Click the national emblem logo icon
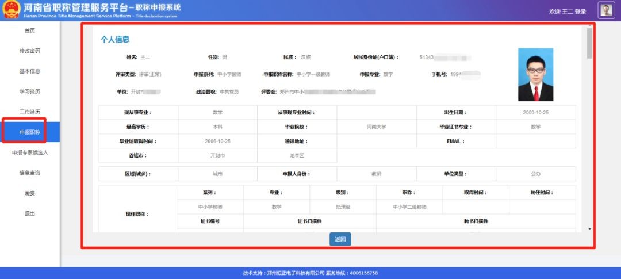 point(11,10)
